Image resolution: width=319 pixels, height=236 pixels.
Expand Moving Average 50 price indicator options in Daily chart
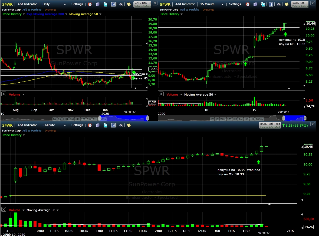[x=100, y=14]
